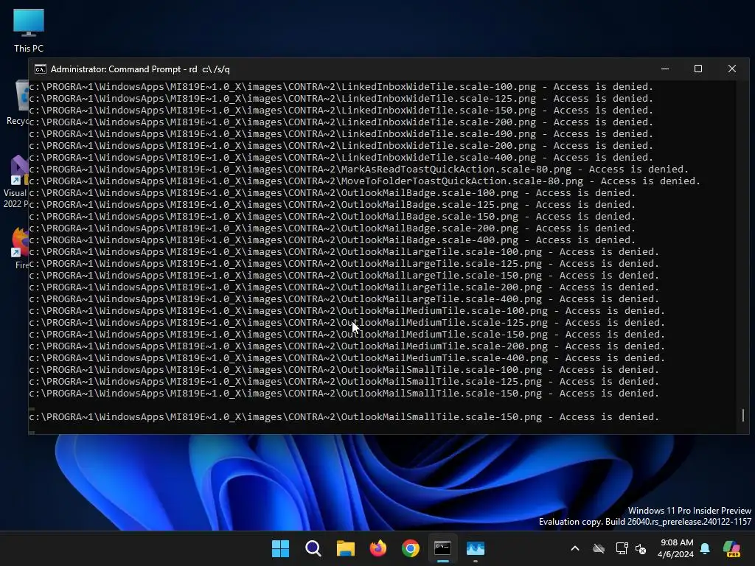This screenshot has height=566, width=755.
Task: Open taskbar Search
Action: [x=313, y=548]
